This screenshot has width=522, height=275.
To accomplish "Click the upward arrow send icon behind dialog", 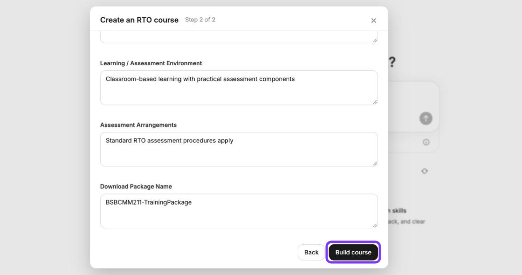I will 426,118.
